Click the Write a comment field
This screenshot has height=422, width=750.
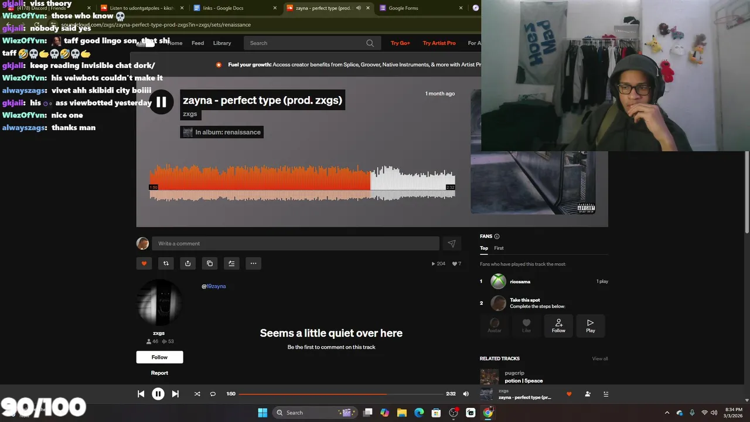point(295,243)
